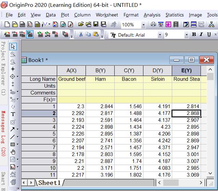Select the Text tool

(x=13, y=114)
